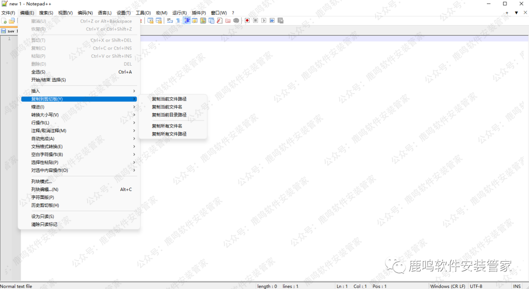
Task: Click the Save Recorded Macro icon
Action: 281,21
